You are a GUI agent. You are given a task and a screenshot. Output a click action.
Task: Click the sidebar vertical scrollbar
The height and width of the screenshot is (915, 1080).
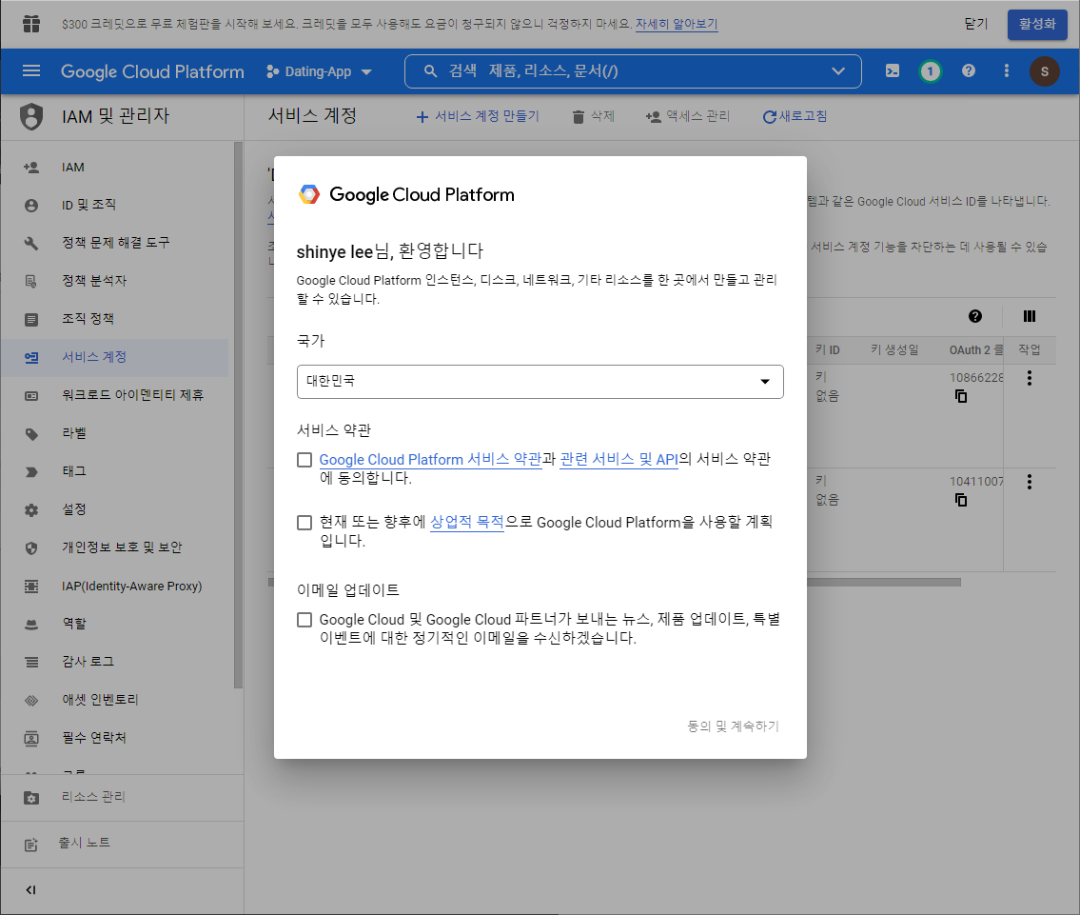click(238, 415)
